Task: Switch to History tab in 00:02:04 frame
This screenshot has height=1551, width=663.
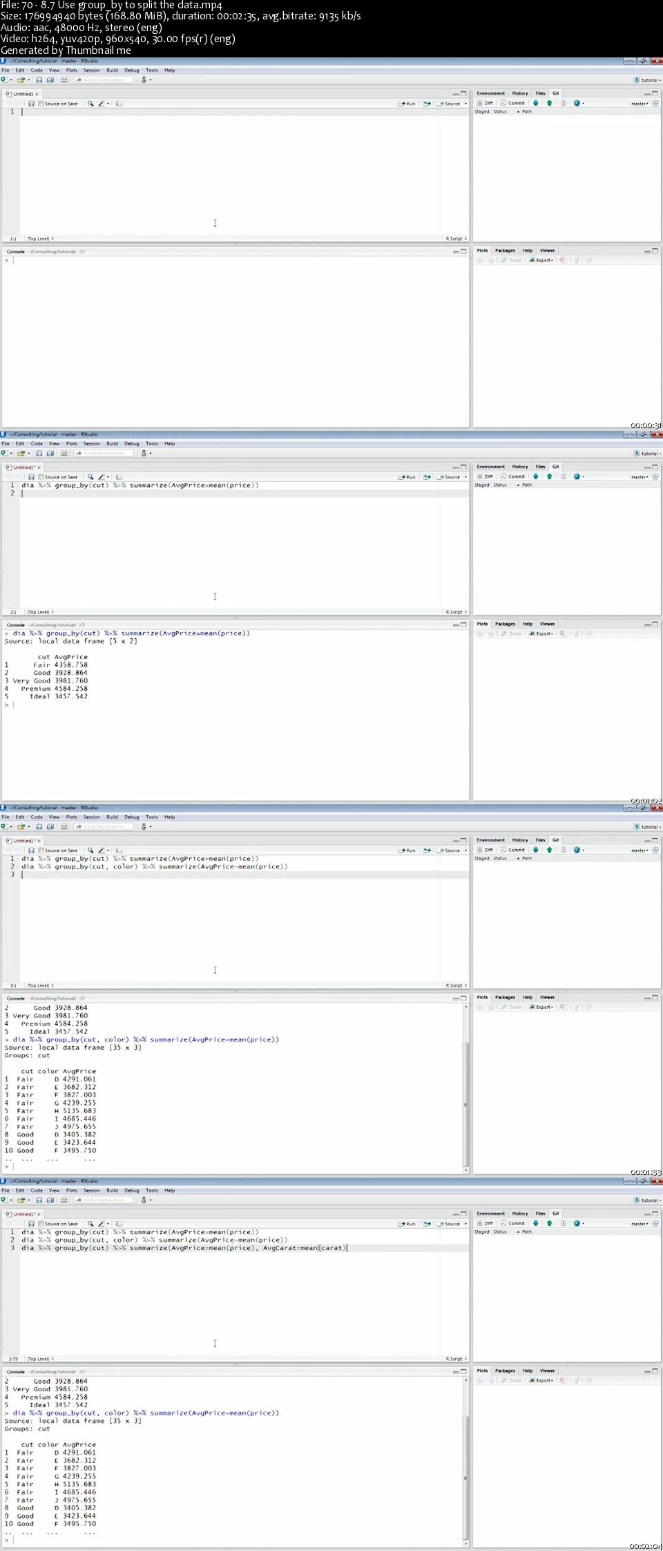Action: (x=520, y=1214)
